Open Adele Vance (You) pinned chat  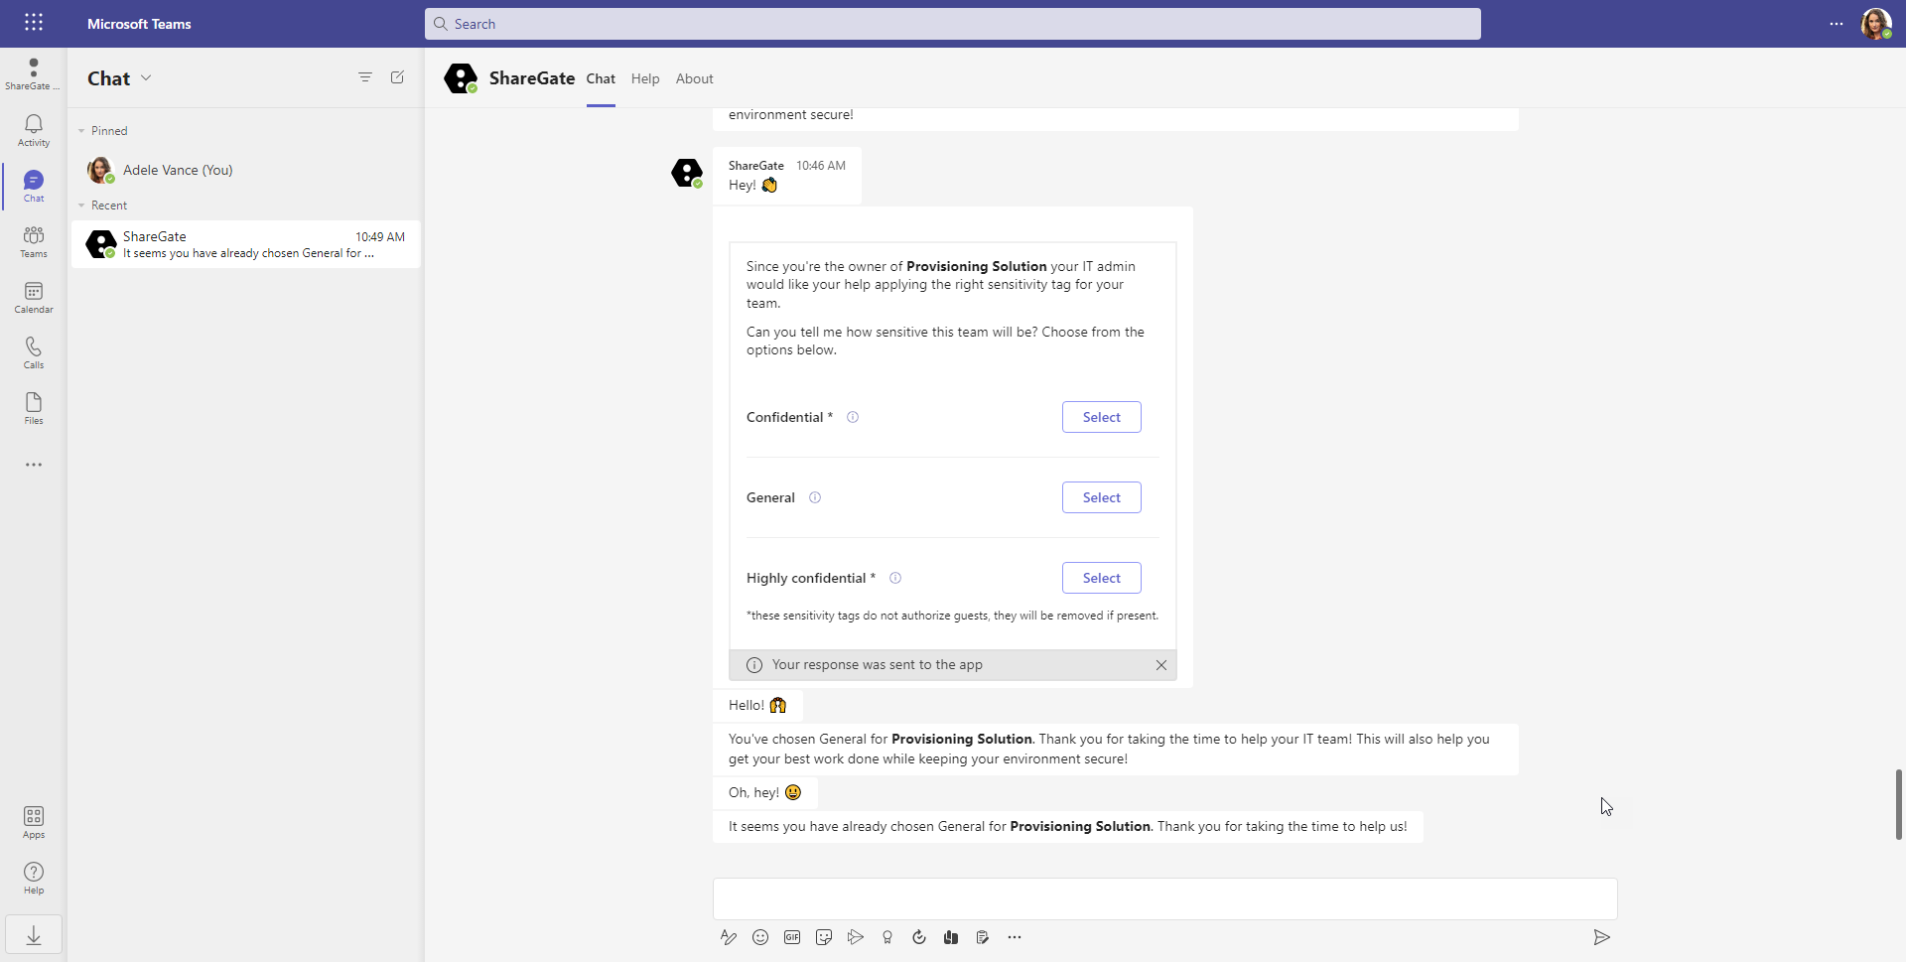[x=246, y=170]
